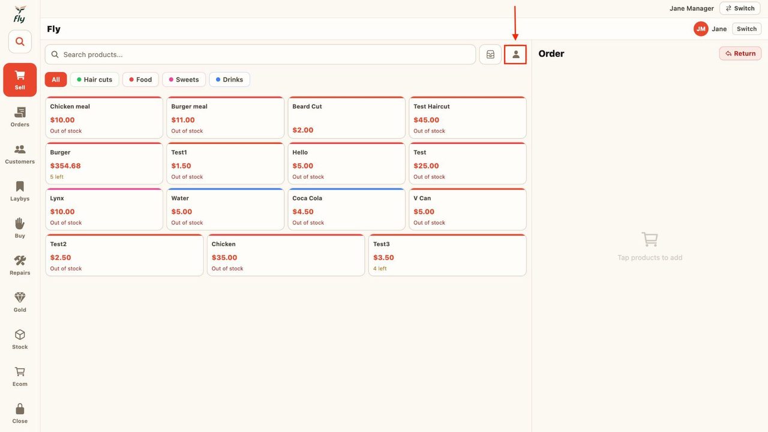Select the Chicken product at $35.00
This screenshot has height=432, width=768.
[286, 255]
